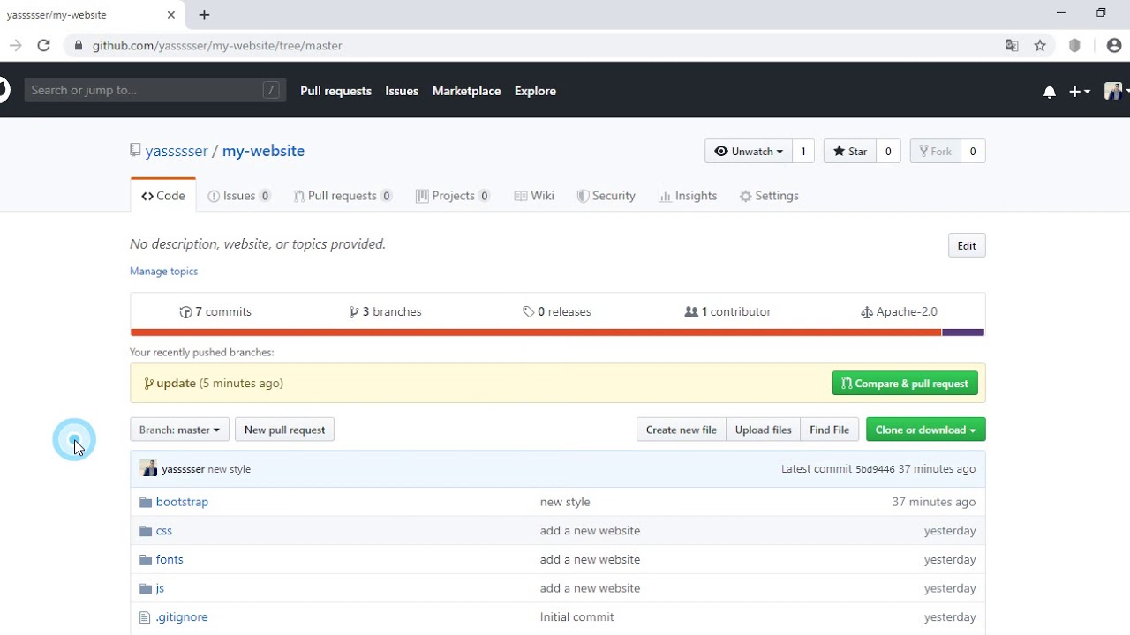
Task: Switch to the Issues repository tab
Action: coord(239,196)
